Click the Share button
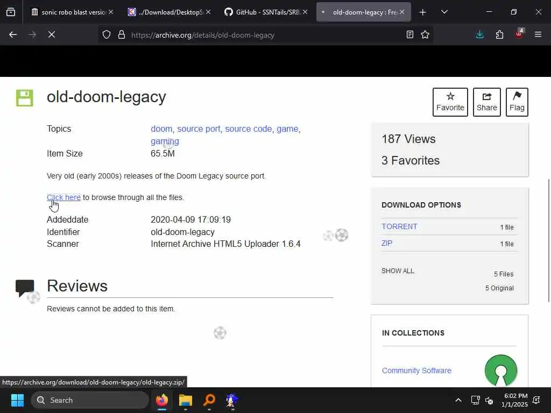The height and width of the screenshot is (413, 551). pos(486,102)
